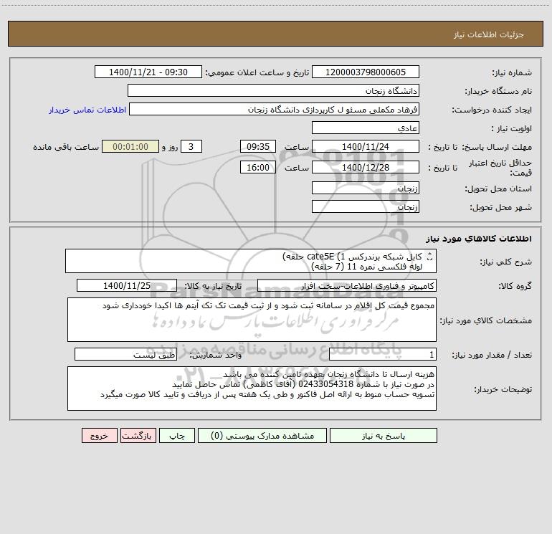Click the section title 'اطلاعات کالاهای مورد نیاز'
Screen dimensions: 552x534
point(479,239)
